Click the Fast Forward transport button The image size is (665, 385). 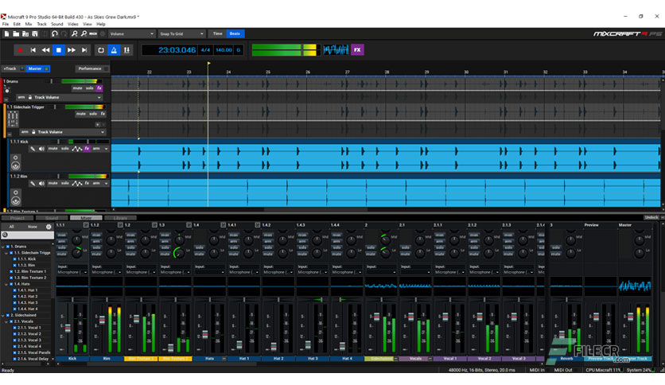click(x=72, y=50)
